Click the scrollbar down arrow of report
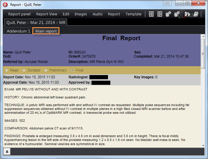The width and height of the screenshot is (208, 159). 203,145
